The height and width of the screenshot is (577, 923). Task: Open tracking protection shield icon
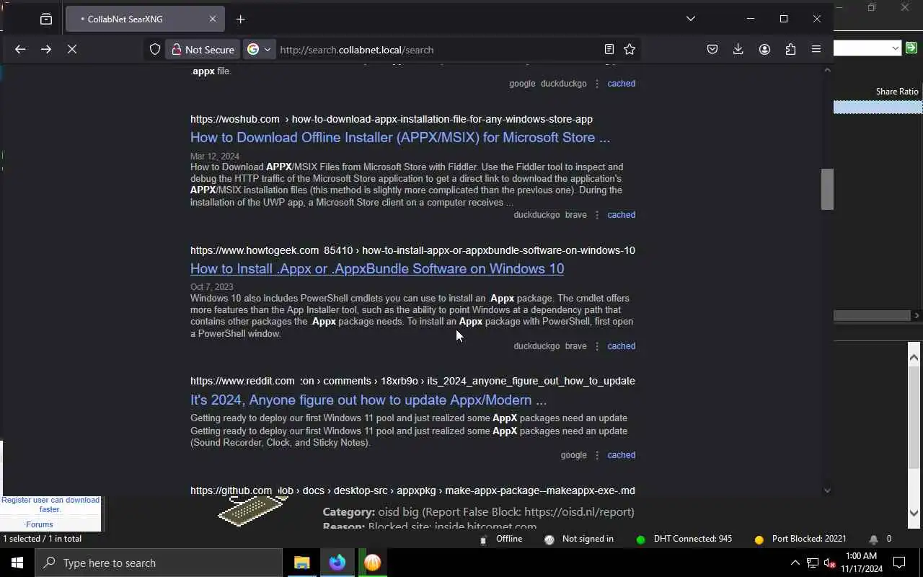155,50
